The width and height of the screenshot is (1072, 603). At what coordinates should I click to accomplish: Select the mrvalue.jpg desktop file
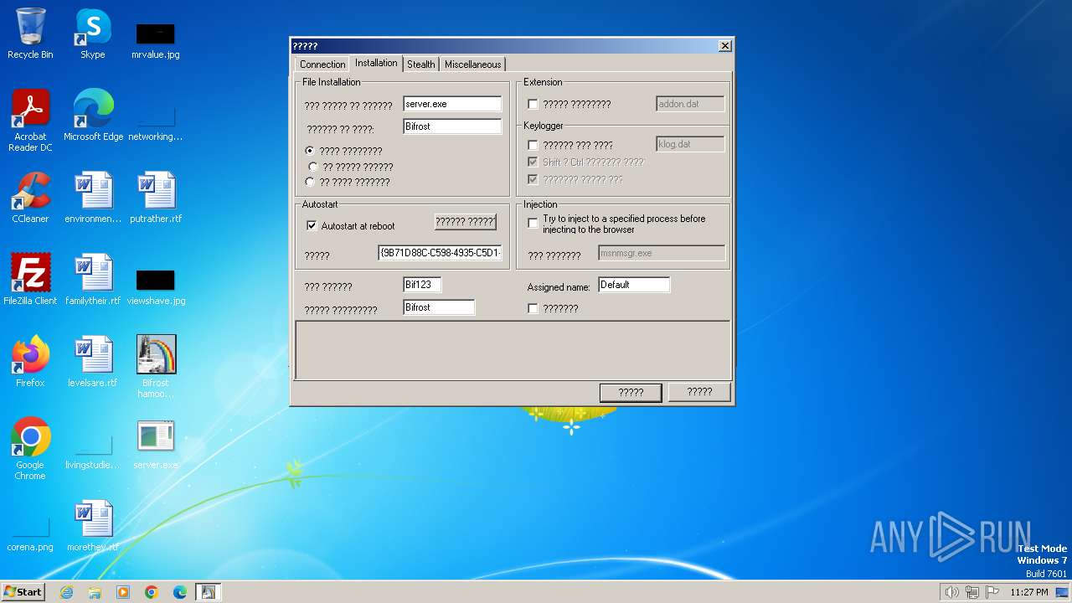tap(155, 41)
